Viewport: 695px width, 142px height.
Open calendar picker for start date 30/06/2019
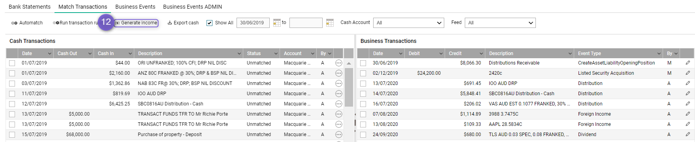pyautogui.click(x=277, y=23)
